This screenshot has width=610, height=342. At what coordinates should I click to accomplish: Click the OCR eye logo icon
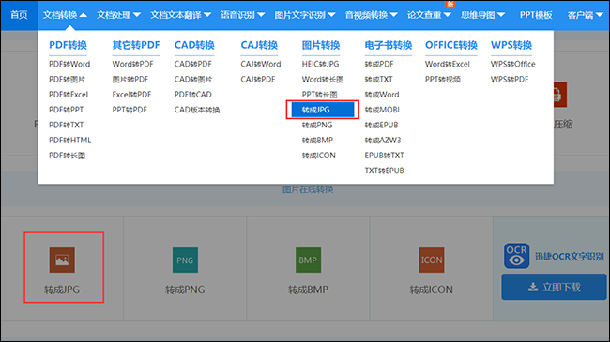(x=517, y=256)
